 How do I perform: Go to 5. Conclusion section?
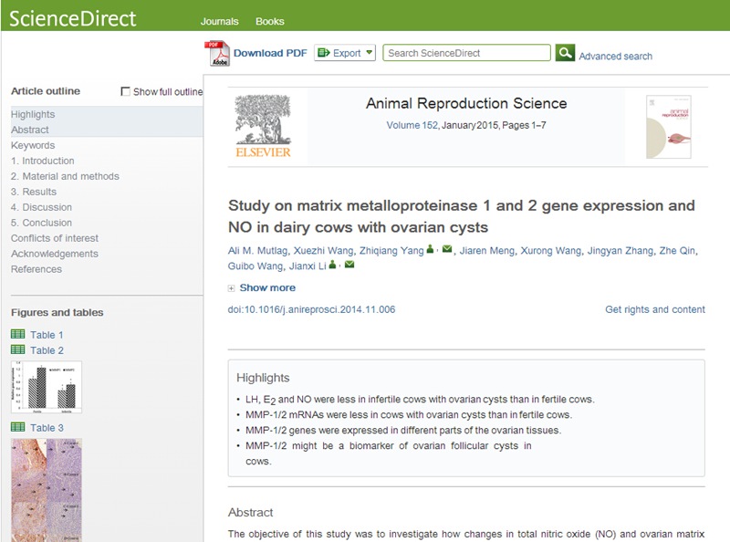[x=41, y=223]
